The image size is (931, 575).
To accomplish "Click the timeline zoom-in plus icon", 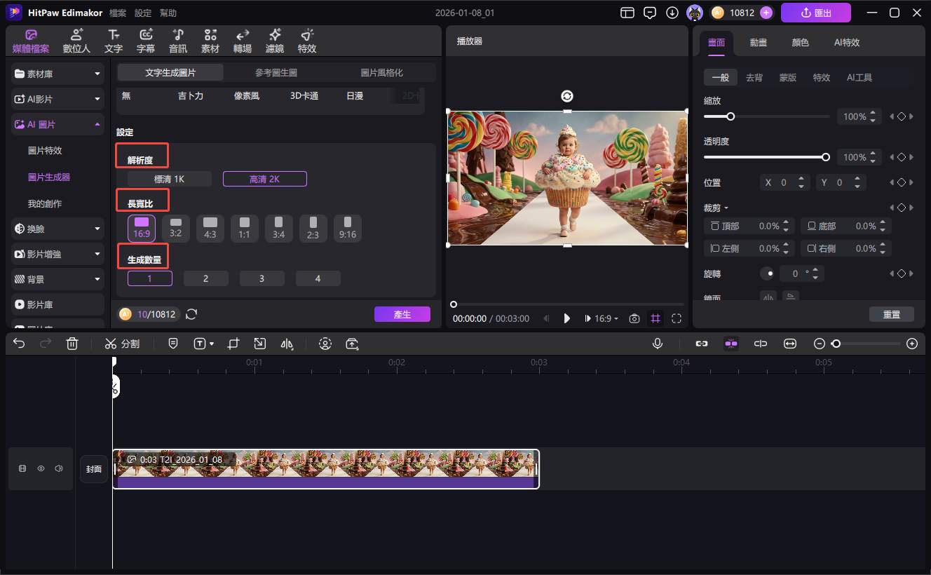I will click(x=911, y=344).
